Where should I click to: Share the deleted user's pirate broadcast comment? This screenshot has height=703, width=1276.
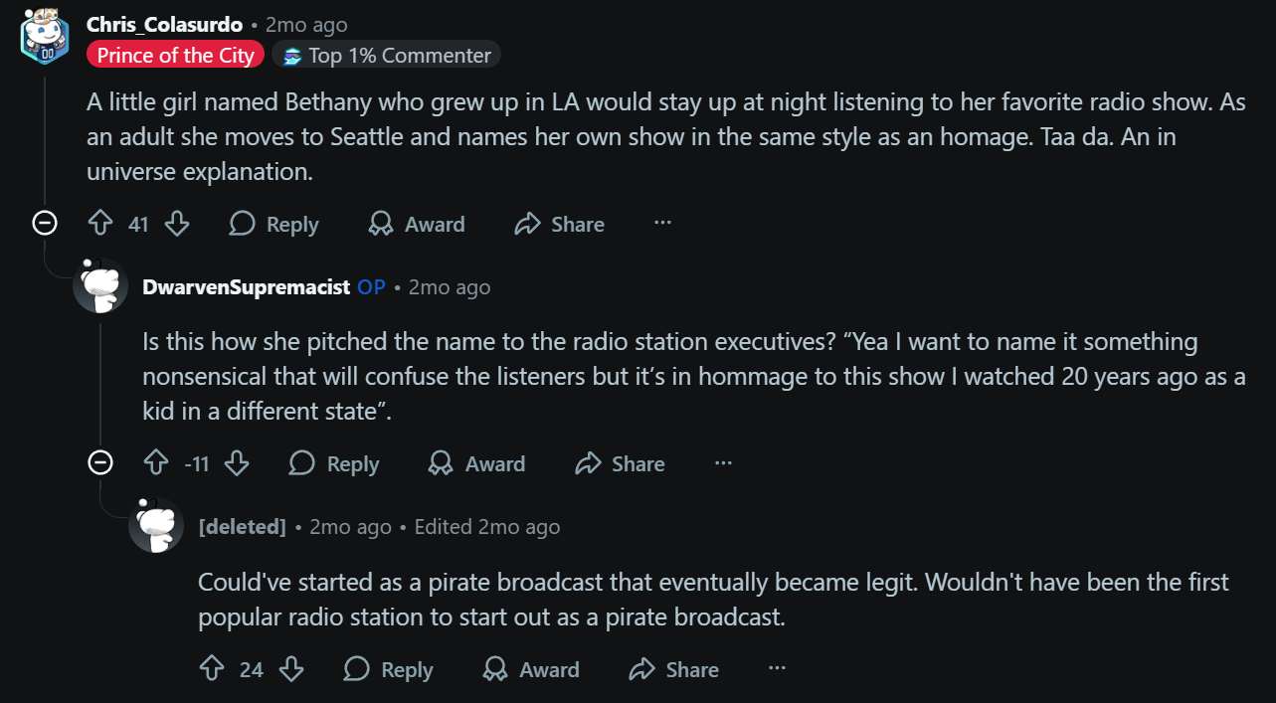(x=673, y=669)
